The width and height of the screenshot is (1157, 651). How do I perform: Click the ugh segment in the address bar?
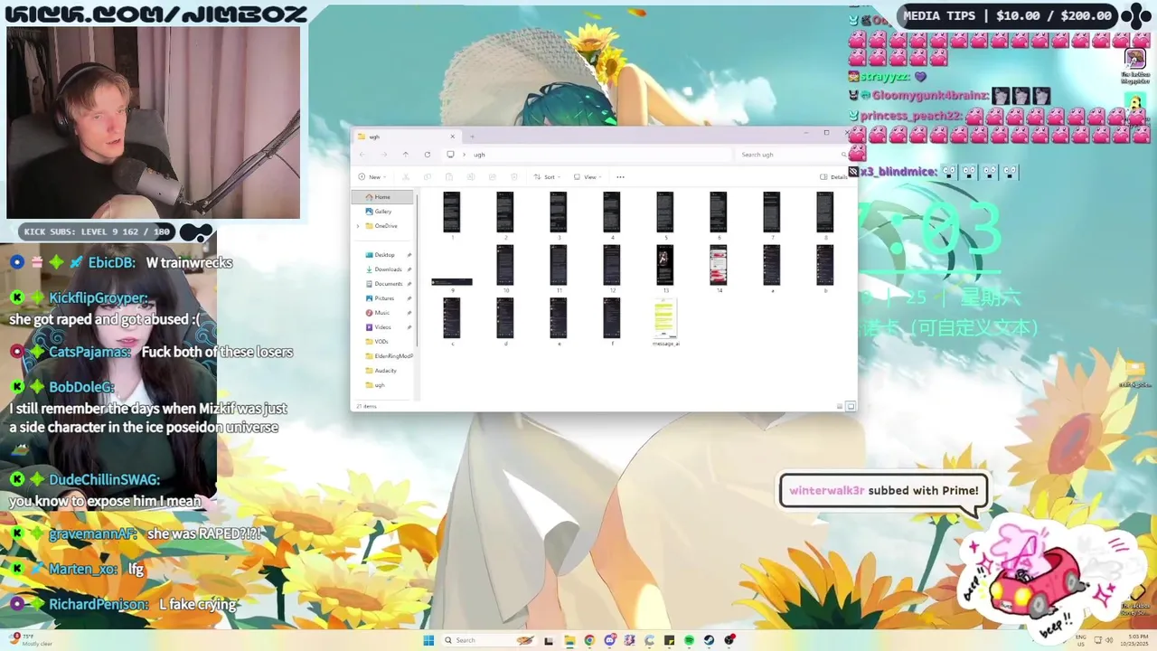479,155
